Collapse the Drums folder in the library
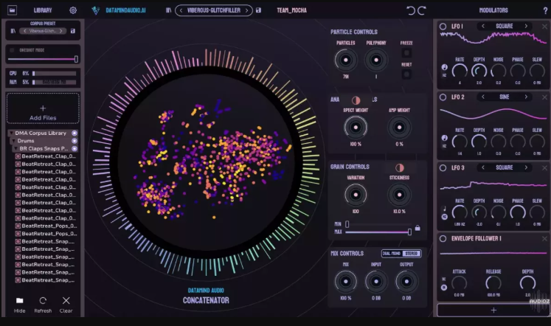The height and width of the screenshot is (326, 551). 13,141
